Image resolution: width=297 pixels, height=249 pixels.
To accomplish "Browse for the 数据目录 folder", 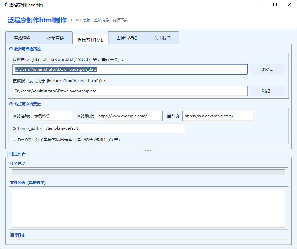I will [x=267, y=69].
